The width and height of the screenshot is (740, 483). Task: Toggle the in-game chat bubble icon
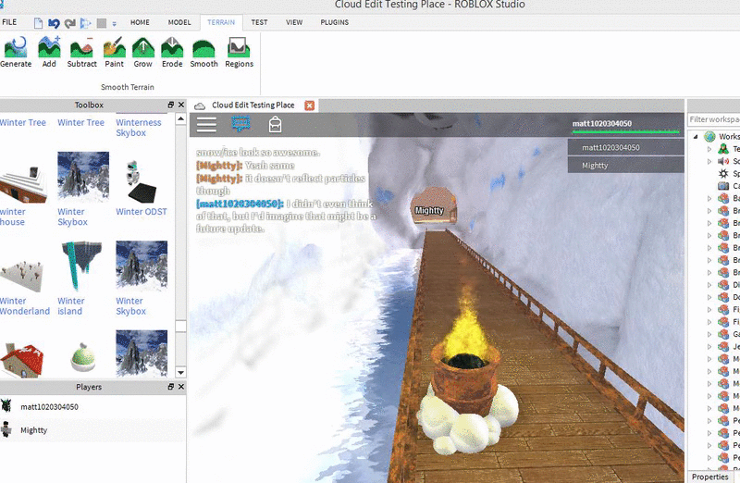click(241, 124)
